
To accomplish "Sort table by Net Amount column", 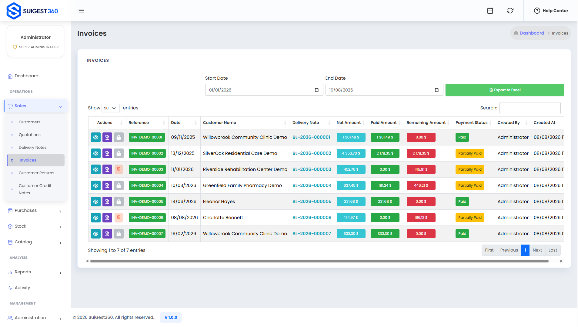I will (x=351, y=123).
